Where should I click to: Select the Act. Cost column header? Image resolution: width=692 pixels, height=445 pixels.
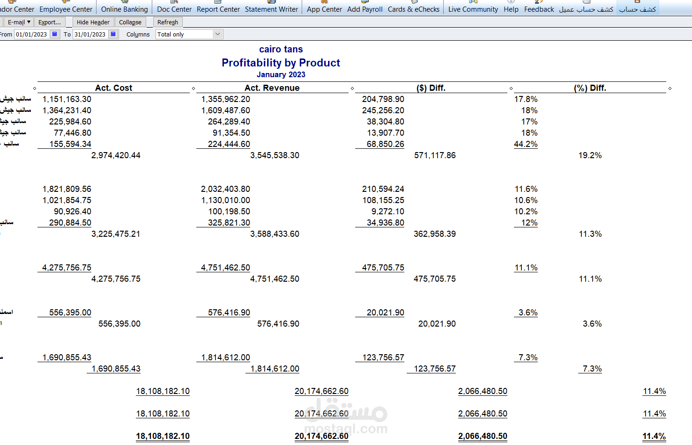[x=114, y=88]
